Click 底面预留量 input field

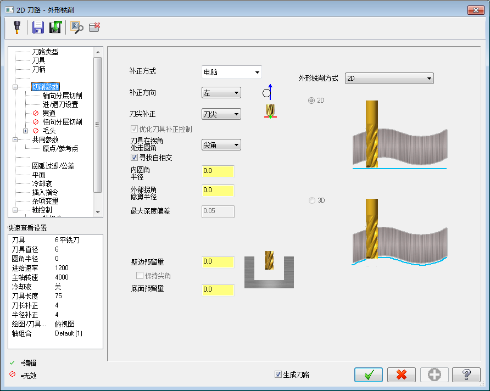click(x=218, y=290)
